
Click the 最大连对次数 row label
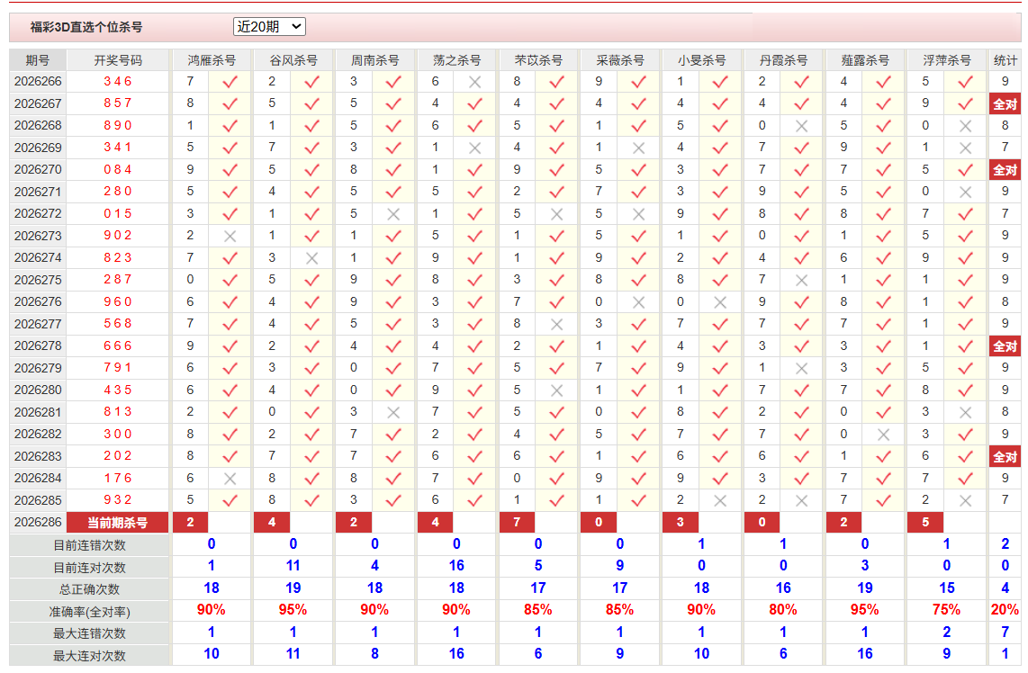point(89,655)
